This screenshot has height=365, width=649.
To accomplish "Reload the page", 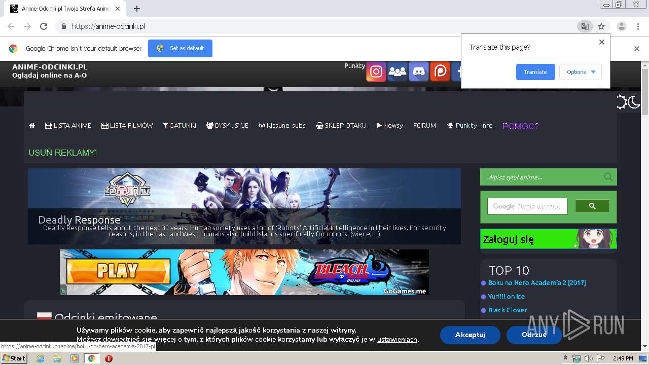I will tap(44, 26).
